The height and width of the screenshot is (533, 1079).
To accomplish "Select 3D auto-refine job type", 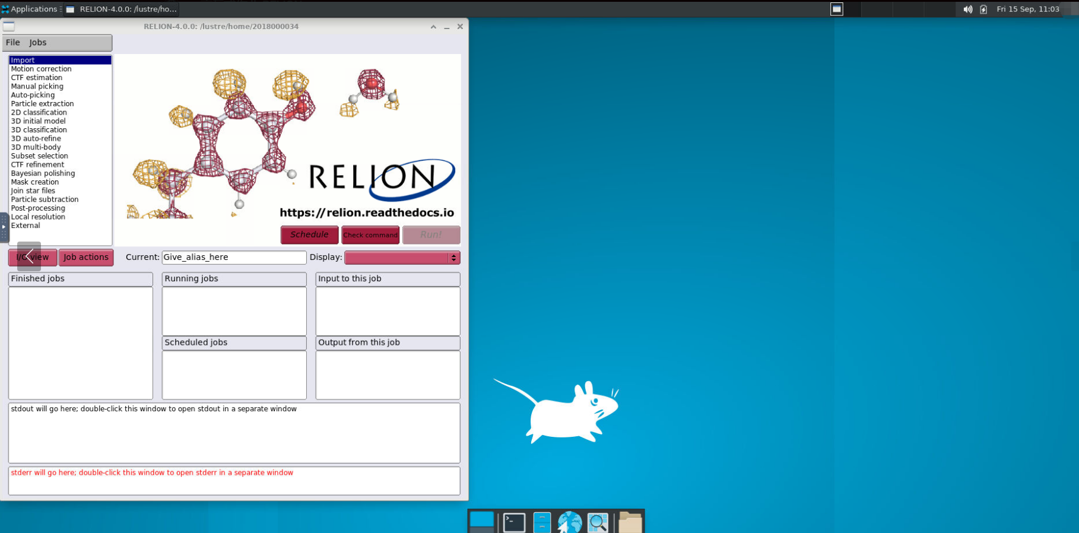I will [x=60, y=138].
